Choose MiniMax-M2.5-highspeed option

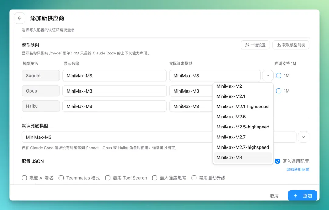click(243, 127)
